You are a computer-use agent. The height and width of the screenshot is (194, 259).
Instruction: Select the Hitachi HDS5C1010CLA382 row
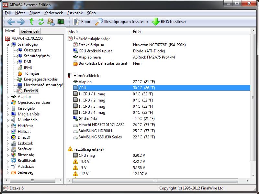159,125
